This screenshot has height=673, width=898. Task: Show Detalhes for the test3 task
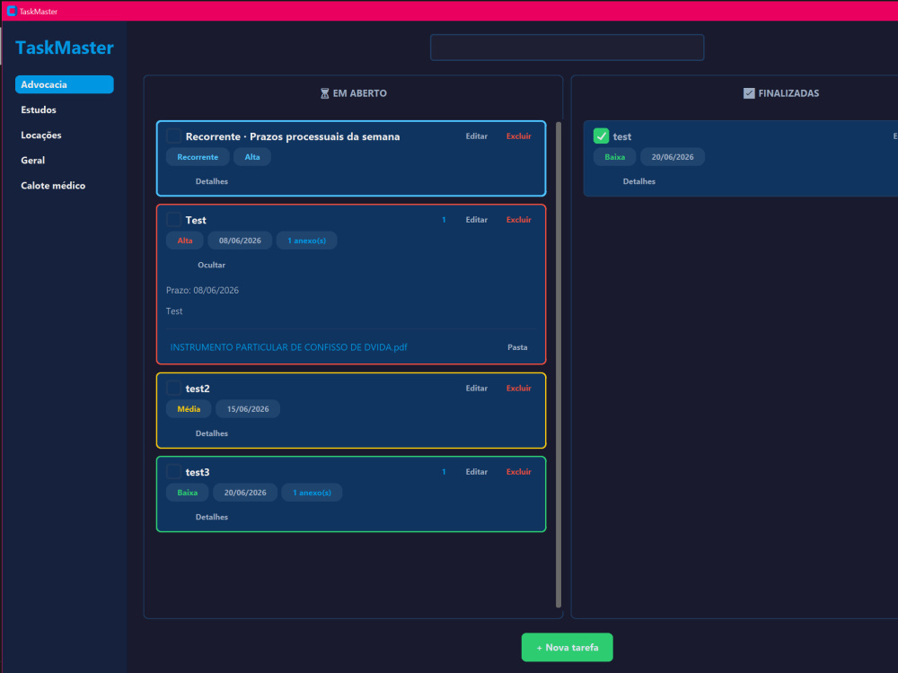click(x=211, y=517)
